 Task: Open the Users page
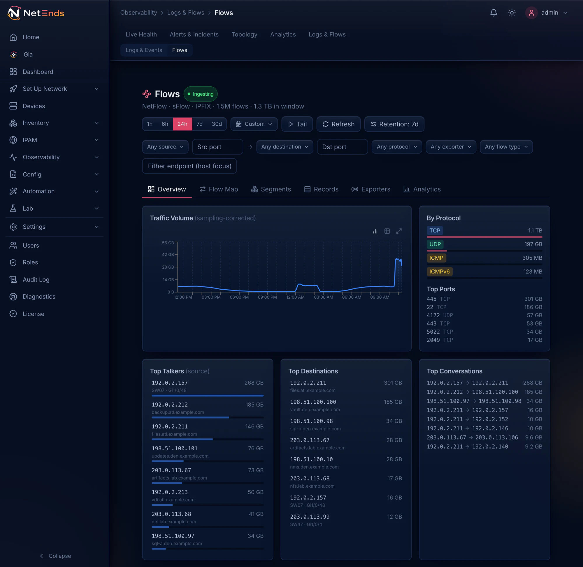[55, 245]
